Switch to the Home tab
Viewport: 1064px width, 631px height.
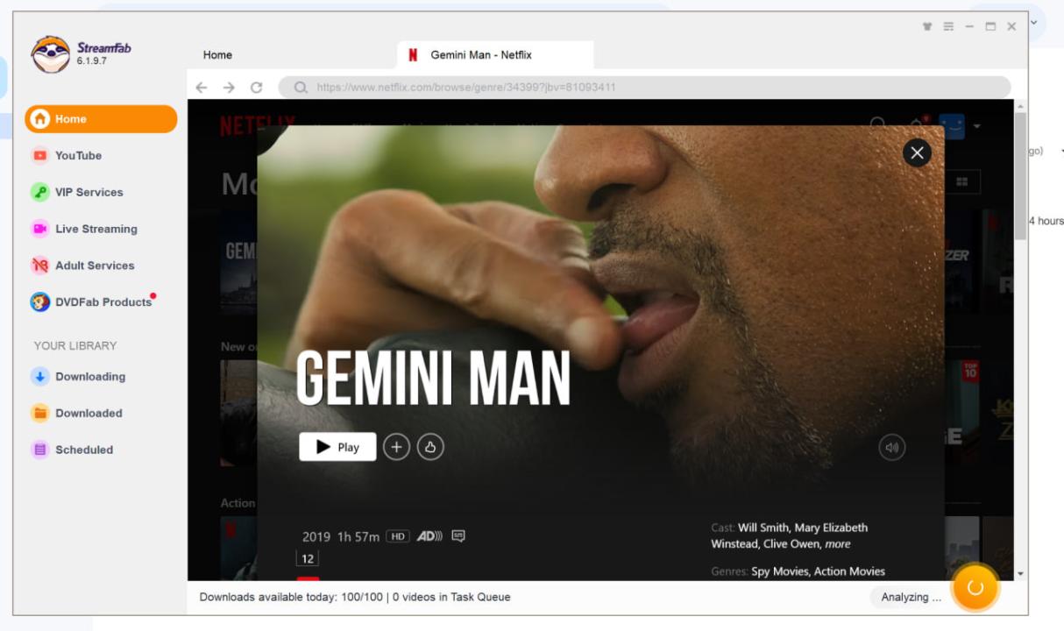point(217,55)
